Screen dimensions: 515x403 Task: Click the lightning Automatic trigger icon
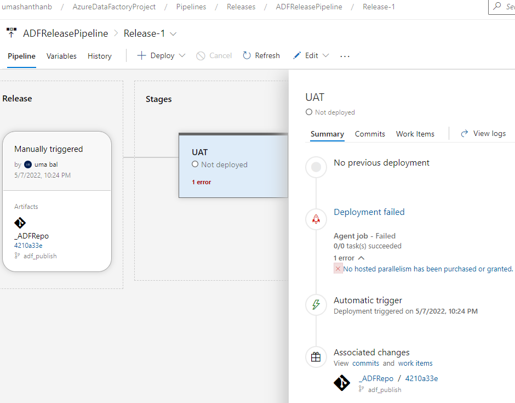click(316, 304)
